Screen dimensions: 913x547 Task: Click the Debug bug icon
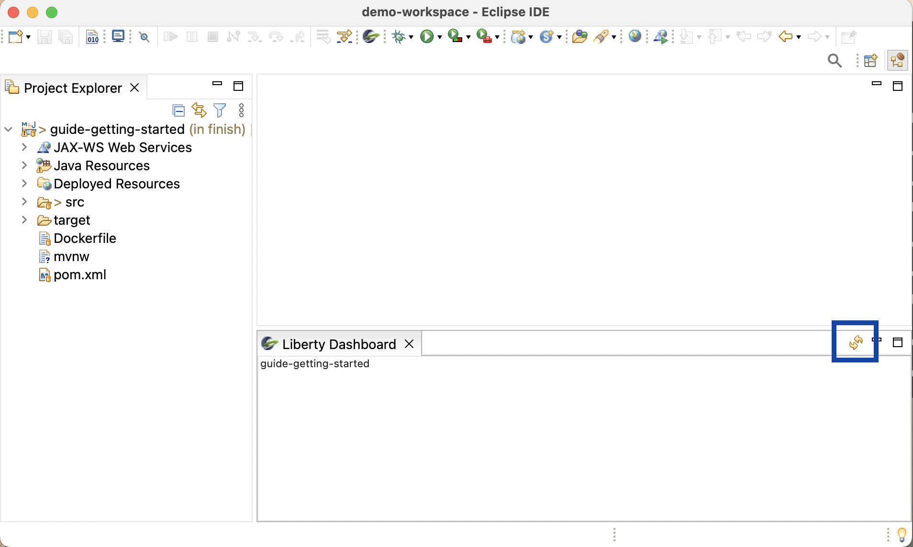tap(398, 37)
